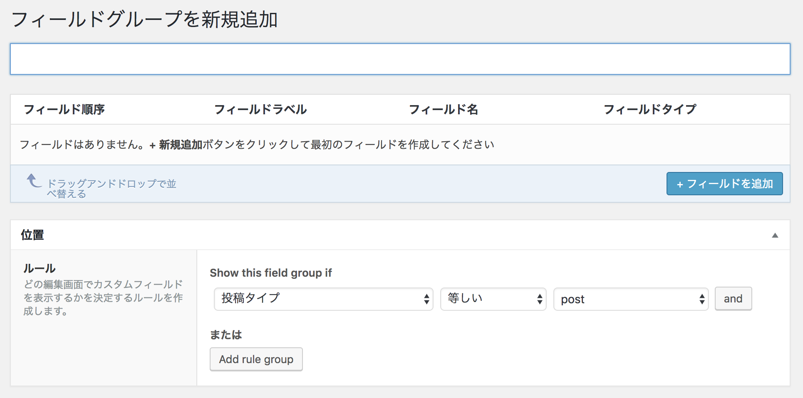Open the post value dropdown

(630, 299)
